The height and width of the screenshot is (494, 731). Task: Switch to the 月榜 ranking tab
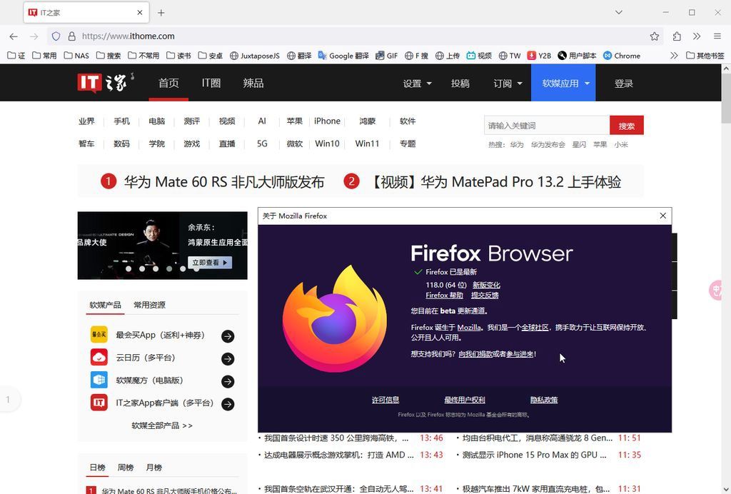[154, 468]
